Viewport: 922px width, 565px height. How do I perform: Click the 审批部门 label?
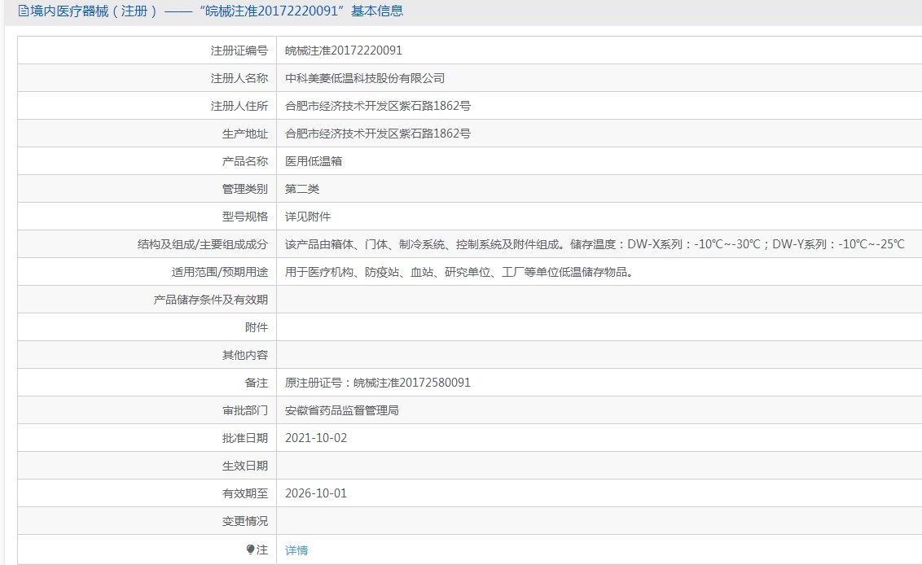point(245,410)
